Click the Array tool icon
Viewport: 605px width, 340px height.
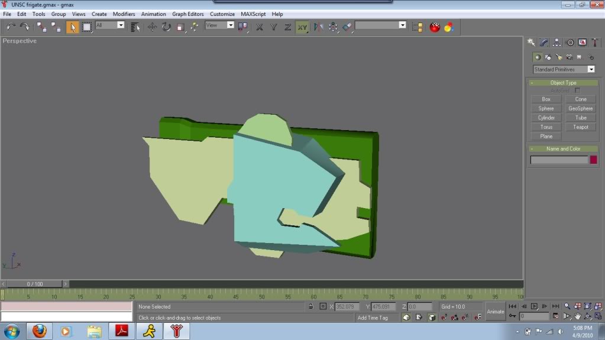[x=333, y=27]
